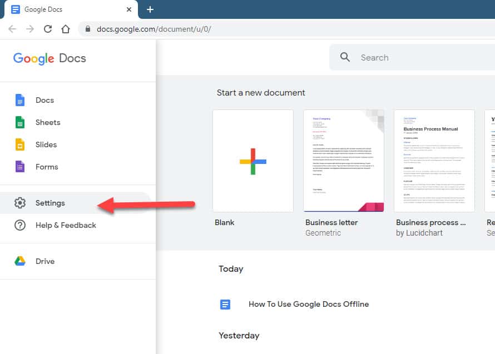Close the Google Docs browser tab
The width and height of the screenshot is (495, 354).
(129, 9)
